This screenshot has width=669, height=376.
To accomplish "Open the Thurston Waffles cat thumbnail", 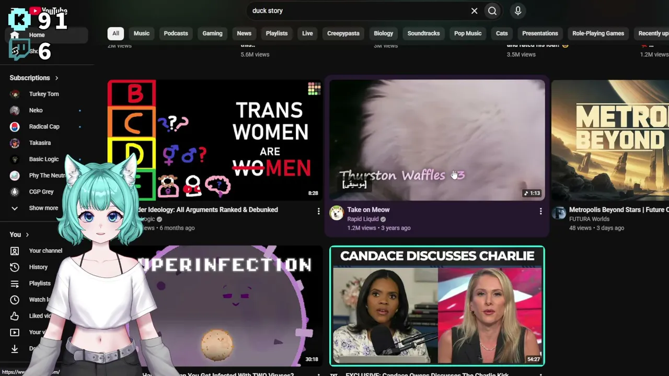I will point(437,140).
